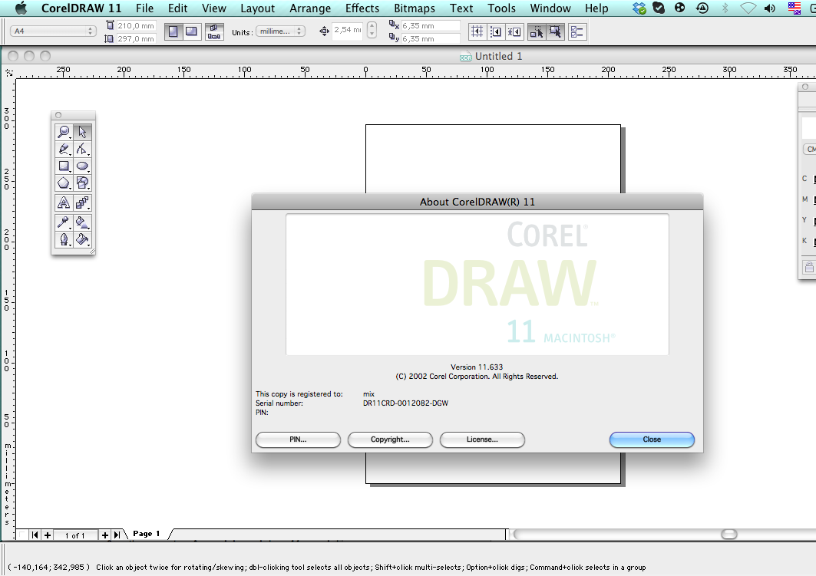Select the Outline pen tool
This screenshot has height=576, width=816.
[64, 239]
